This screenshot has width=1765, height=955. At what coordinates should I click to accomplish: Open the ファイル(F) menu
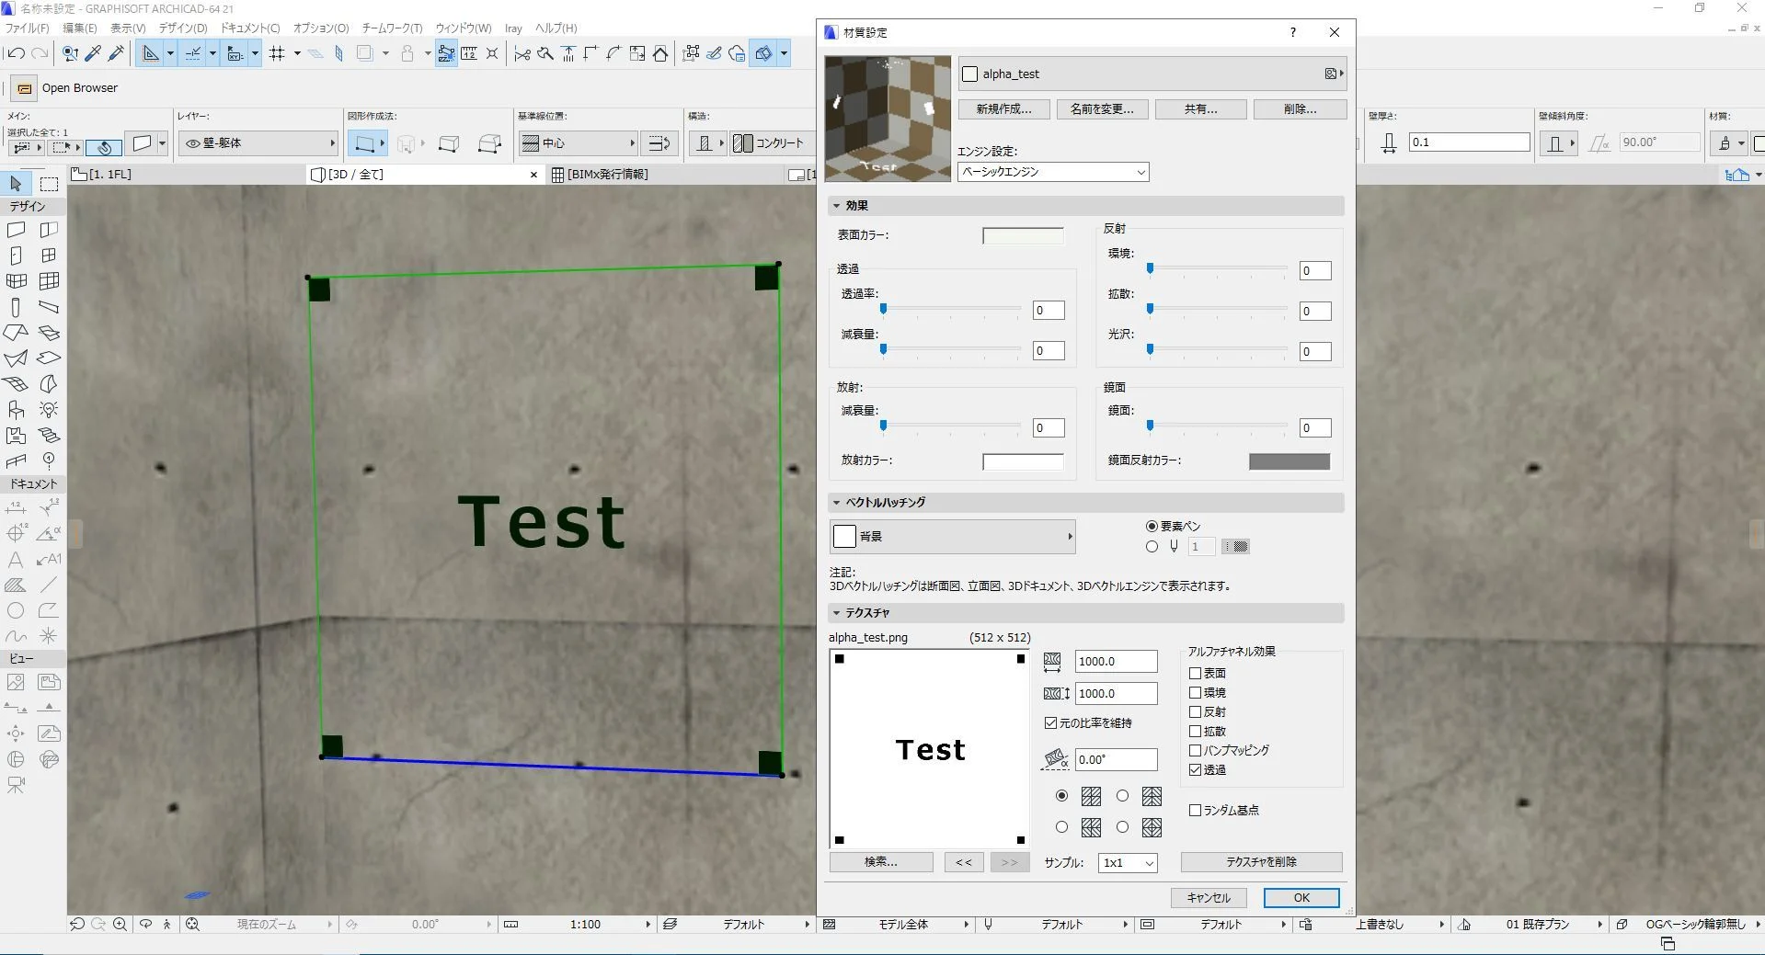(x=27, y=28)
